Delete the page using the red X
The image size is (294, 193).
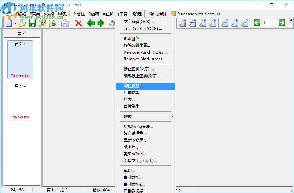tap(78, 23)
